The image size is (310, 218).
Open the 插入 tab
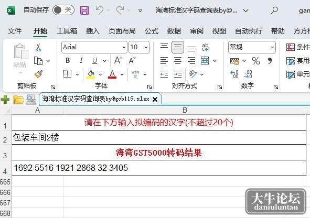(x=92, y=31)
